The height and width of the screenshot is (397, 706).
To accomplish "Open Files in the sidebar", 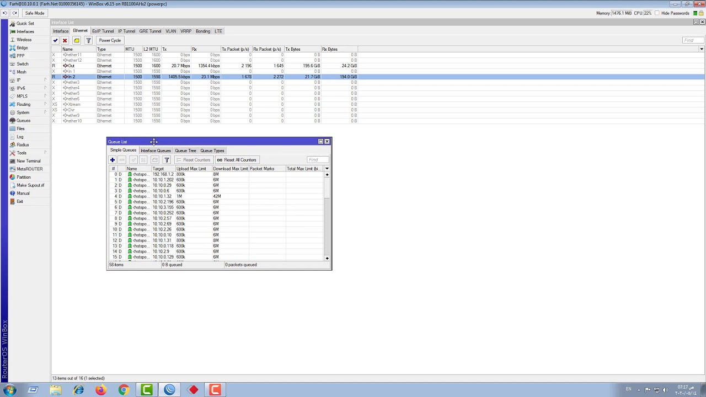I will click(x=20, y=128).
